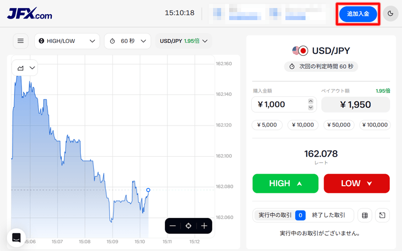402x251 pixels.
Task: Click the 次回の判定時間 60 秒 badge
Action: pos(321,67)
